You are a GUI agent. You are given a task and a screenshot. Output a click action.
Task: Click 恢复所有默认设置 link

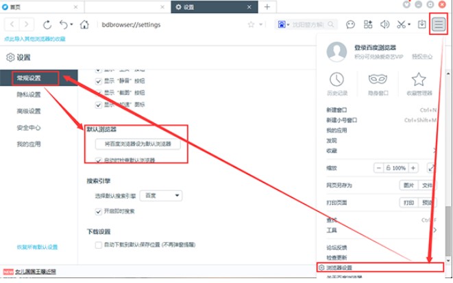coord(37,247)
